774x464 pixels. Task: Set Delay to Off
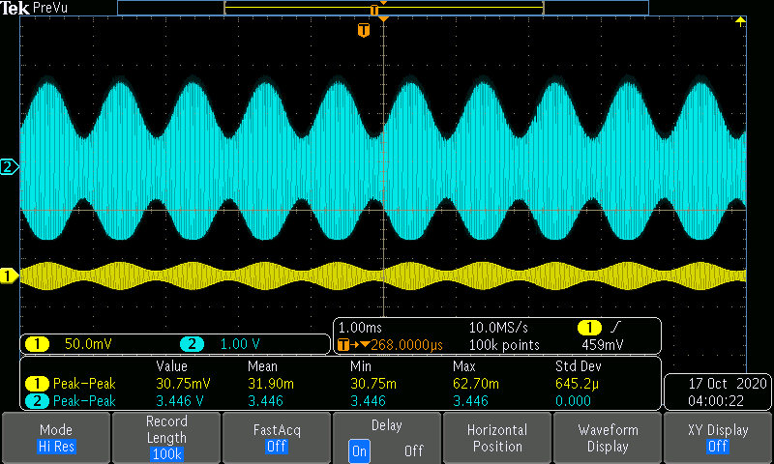(414, 451)
